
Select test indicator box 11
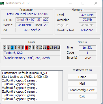[x=44, y=48]
